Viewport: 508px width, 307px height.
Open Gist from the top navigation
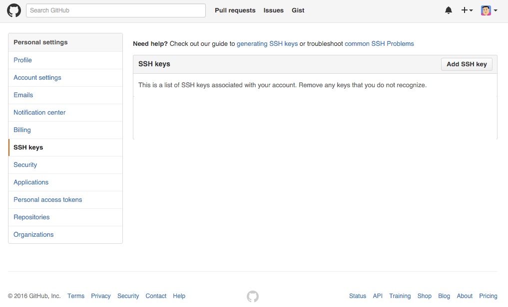pos(298,10)
